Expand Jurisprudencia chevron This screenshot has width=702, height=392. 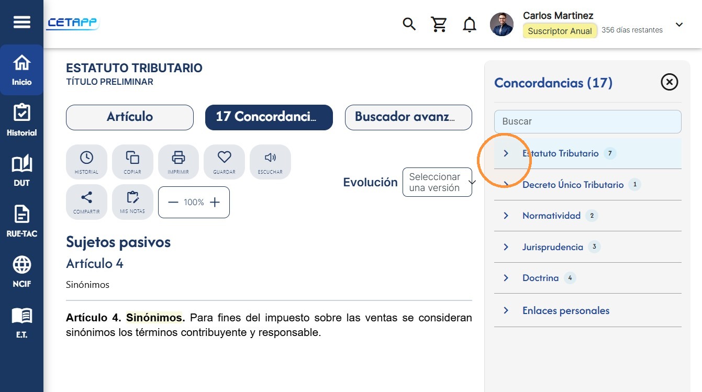[506, 247]
